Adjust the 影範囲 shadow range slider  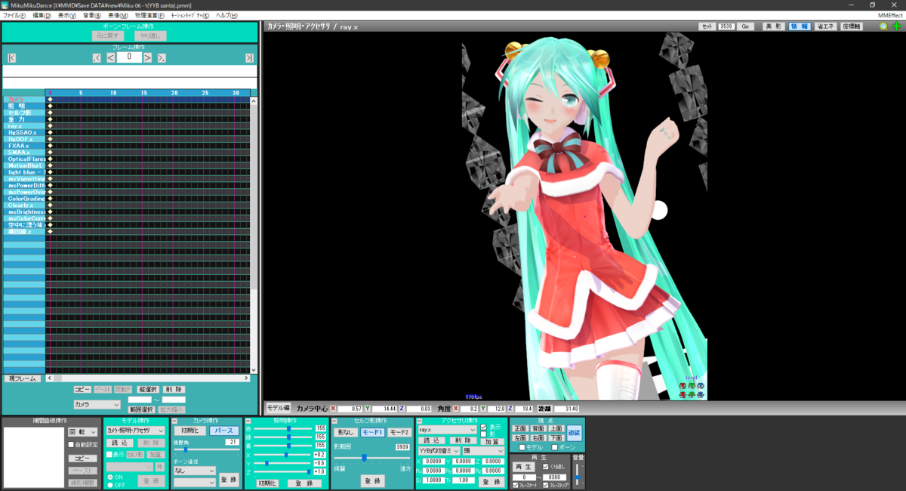[372, 458]
